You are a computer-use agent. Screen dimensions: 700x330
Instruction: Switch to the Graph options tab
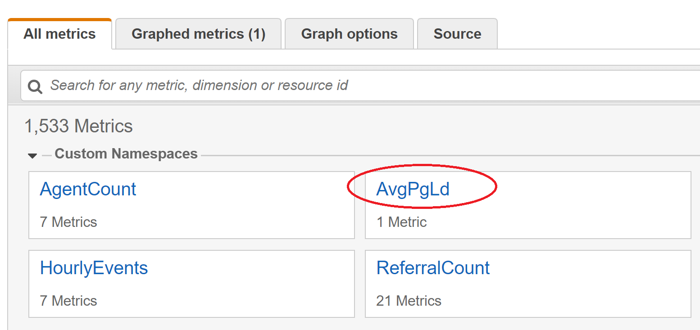click(349, 34)
